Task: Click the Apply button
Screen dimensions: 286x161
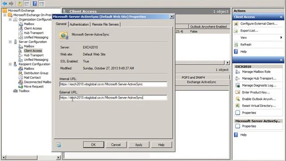Action: (x=139, y=144)
